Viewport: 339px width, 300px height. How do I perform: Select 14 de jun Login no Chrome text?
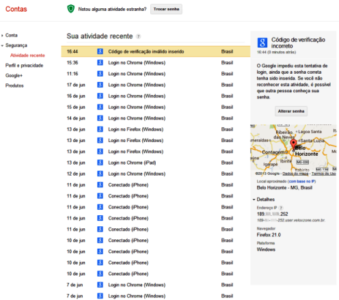[137, 118]
